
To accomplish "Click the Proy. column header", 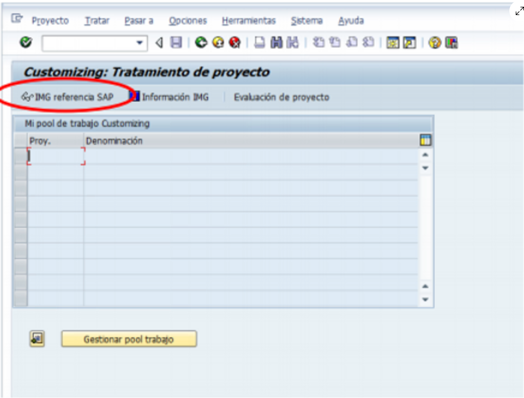I will coord(55,141).
